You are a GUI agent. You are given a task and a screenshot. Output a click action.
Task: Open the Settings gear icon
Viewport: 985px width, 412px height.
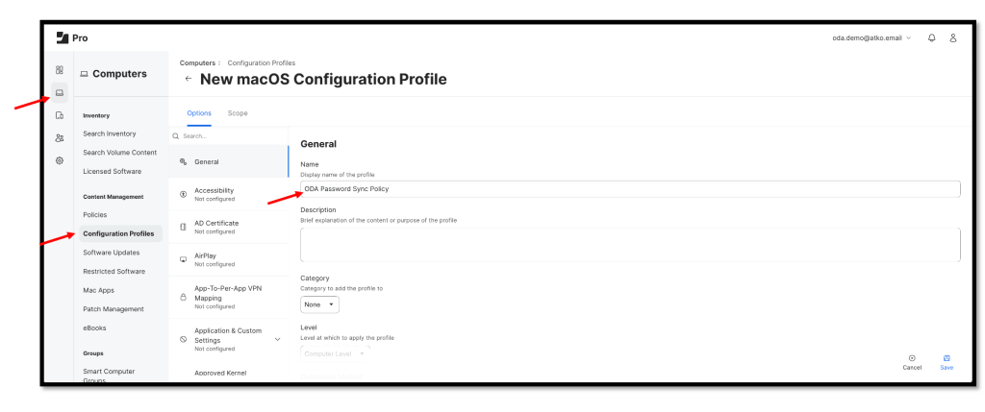[59, 159]
